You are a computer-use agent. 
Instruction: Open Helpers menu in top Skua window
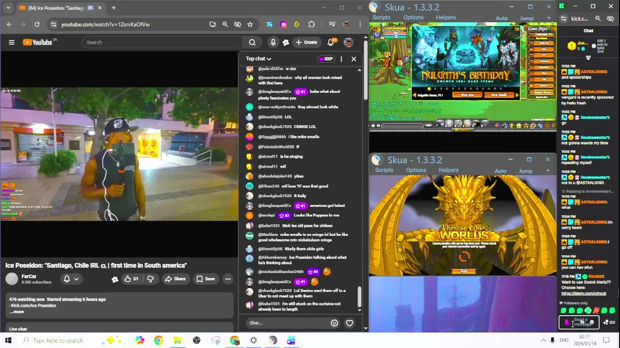(446, 17)
